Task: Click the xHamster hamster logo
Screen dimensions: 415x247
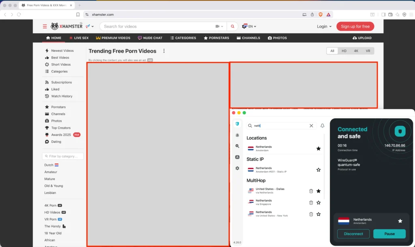Action: tap(53, 26)
